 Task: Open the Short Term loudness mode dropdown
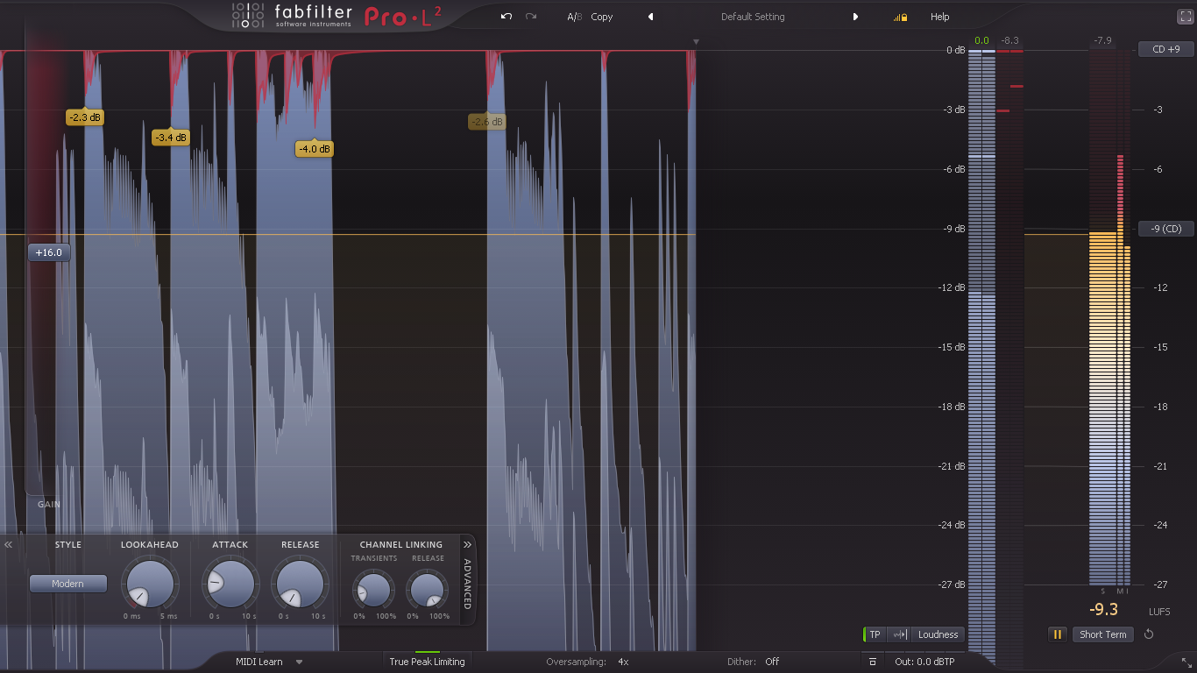(x=1103, y=634)
